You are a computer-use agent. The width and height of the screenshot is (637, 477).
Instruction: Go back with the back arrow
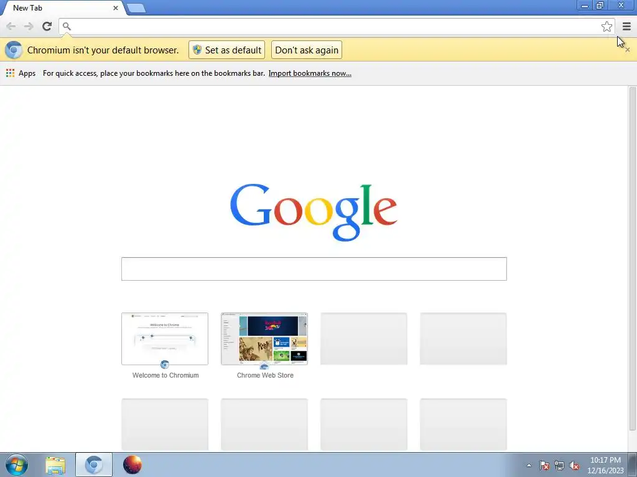[x=11, y=26]
